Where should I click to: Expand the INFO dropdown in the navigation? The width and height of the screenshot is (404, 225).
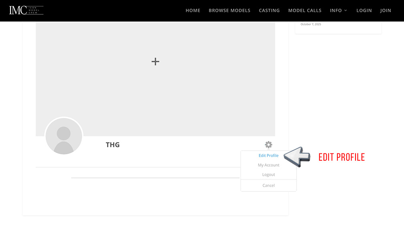point(338,10)
